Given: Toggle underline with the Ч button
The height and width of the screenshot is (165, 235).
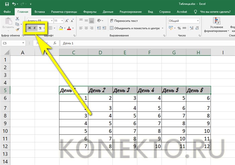Looking at the screenshot, I should click(x=40, y=28).
